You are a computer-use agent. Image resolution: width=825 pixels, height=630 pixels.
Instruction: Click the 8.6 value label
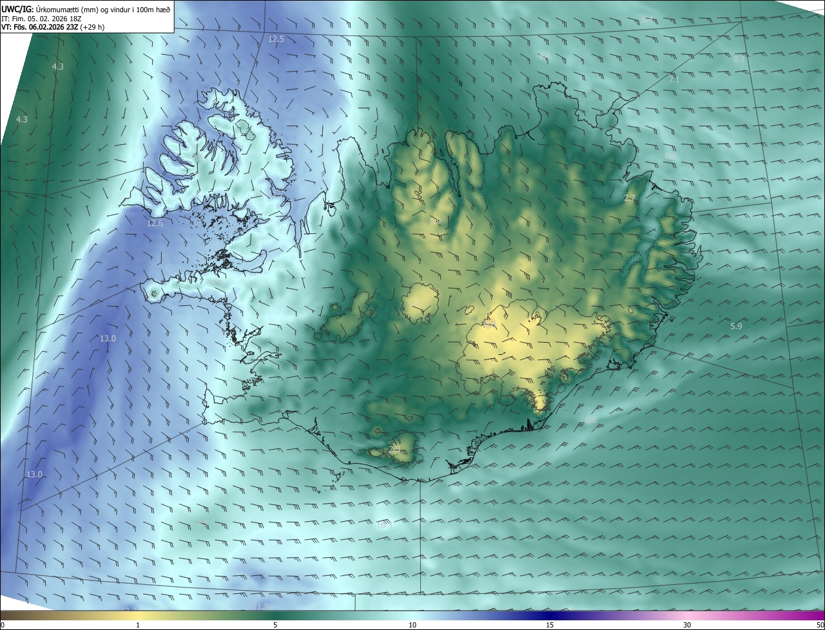pyautogui.click(x=591, y=420)
